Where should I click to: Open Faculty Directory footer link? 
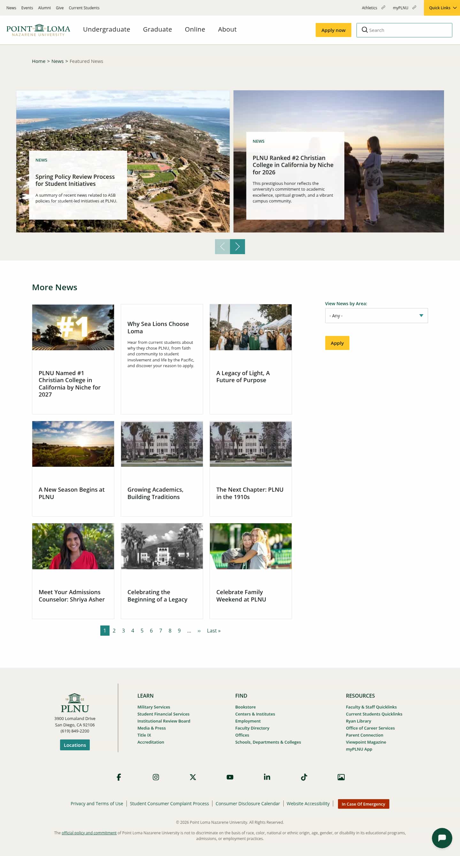[x=252, y=728]
